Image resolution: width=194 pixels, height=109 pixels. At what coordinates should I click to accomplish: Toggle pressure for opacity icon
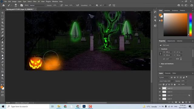pos(61,5)
